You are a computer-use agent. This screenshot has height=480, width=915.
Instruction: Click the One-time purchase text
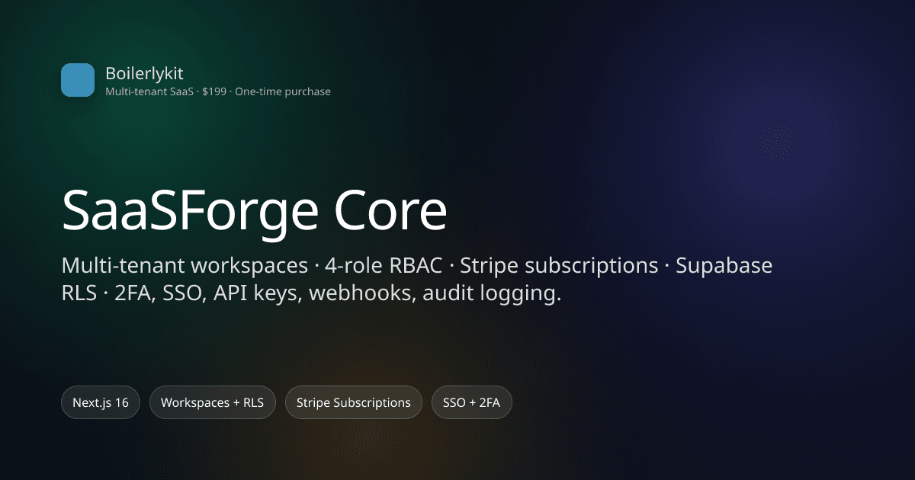click(283, 91)
